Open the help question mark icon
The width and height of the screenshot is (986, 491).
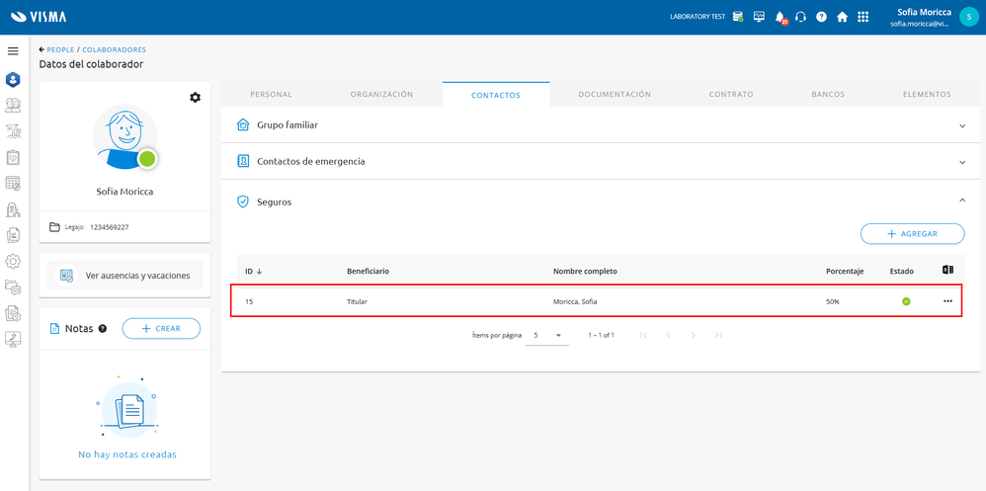tap(821, 17)
